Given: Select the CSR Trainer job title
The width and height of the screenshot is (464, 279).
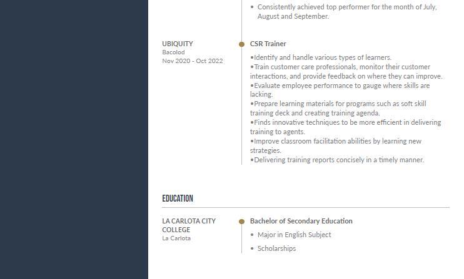Looking at the screenshot, I should click(x=268, y=44).
